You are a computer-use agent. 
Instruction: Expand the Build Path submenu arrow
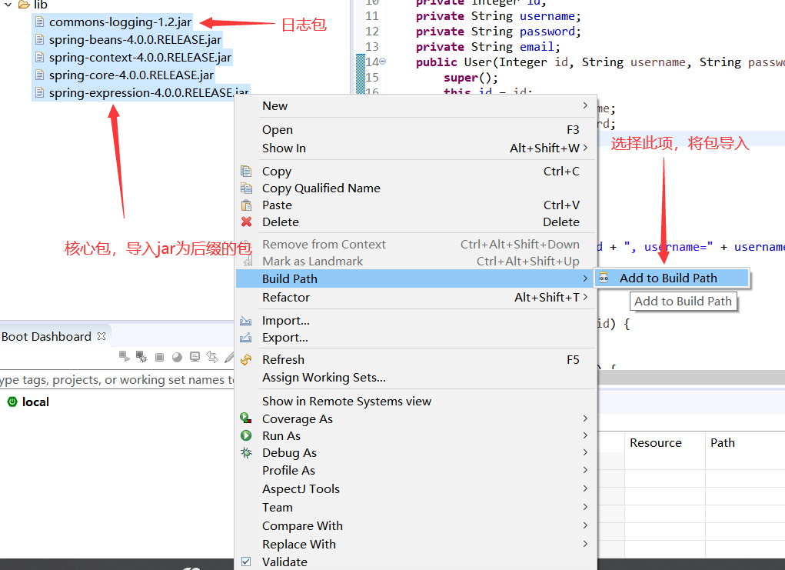click(x=585, y=278)
